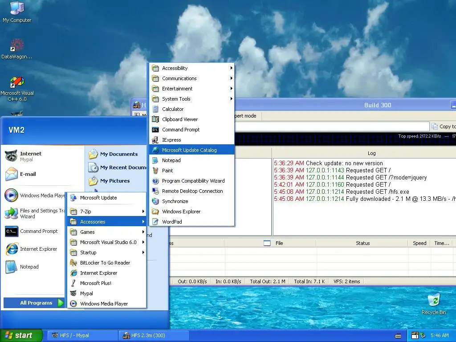Click the HFS address URL field
Viewport: 456px width, 342px height.
331,126
